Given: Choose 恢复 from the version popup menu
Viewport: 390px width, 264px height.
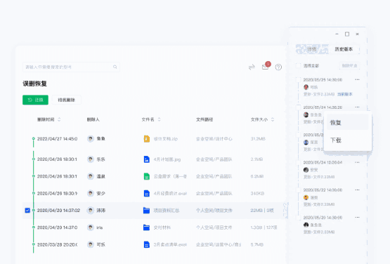Looking at the screenshot, I should (347, 123).
